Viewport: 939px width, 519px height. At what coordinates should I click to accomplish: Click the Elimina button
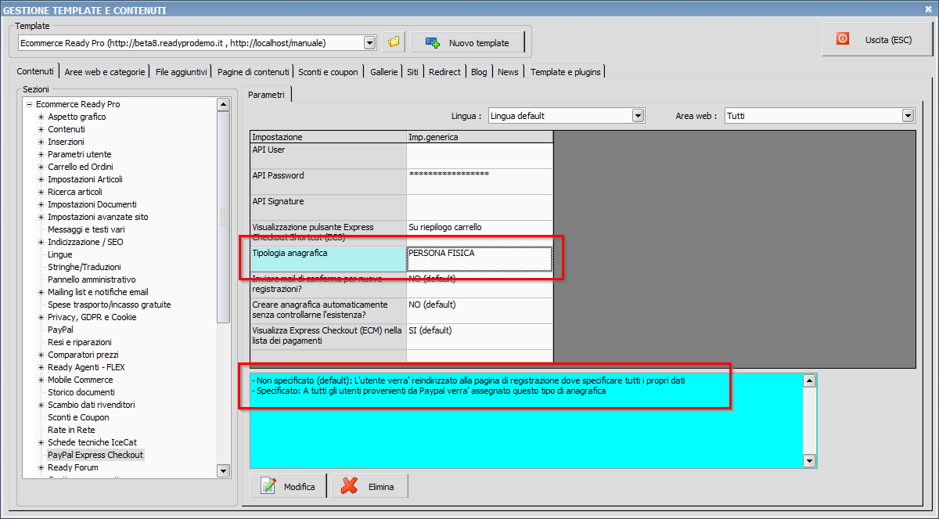coord(370,486)
